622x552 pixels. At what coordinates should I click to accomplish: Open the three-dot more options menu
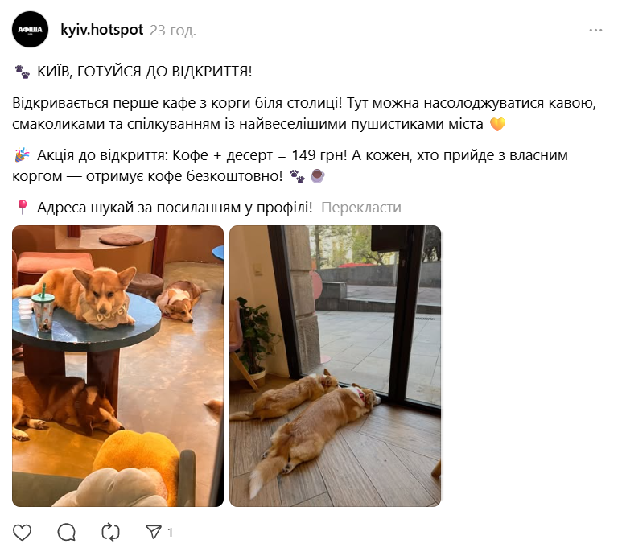click(x=595, y=30)
